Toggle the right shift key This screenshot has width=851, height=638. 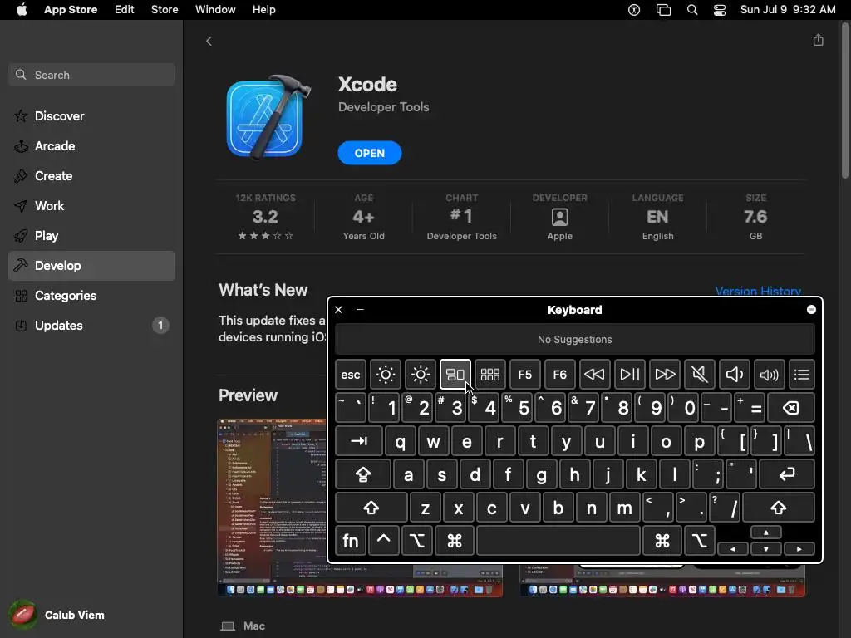click(x=778, y=508)
